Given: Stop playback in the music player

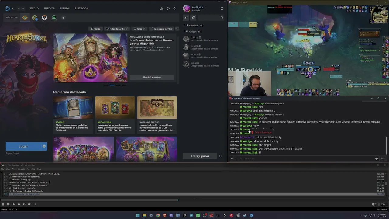Looking at the screenshot, I should (8, 204).
